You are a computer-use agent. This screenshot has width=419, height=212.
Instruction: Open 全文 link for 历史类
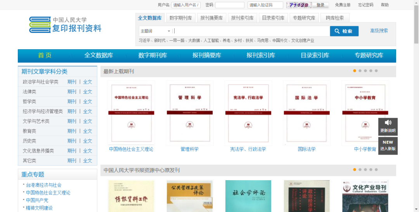tap(87, 141)
